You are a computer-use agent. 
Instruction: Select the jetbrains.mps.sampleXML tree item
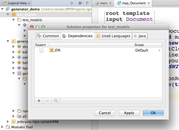coord(38,122)
